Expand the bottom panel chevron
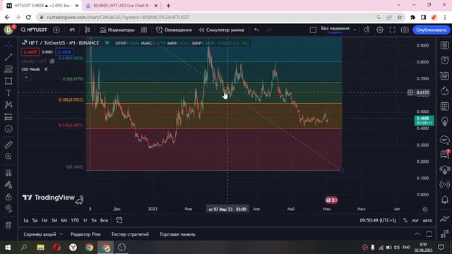The width and height of the screenshot is (452, 254). 417,234
